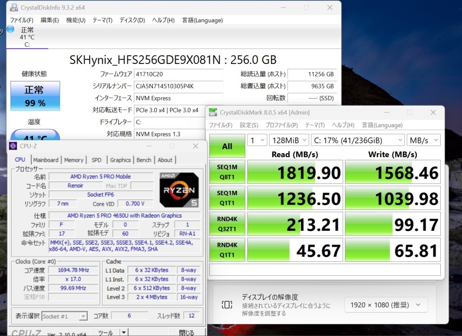Click the core speed value 1694.78 MHz
The width and height of the screenshot is (462, 336).
pos(73,270)
